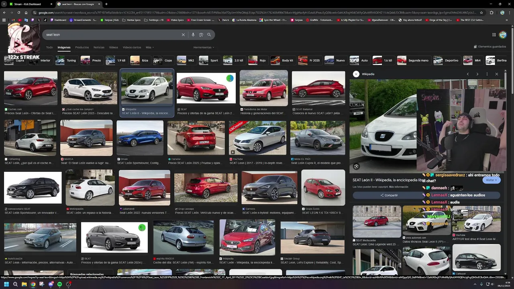Open Motor EL PAÍS Cupra R thumbnail
Viewport: 514px width, 289px height.
pos(318,138)
